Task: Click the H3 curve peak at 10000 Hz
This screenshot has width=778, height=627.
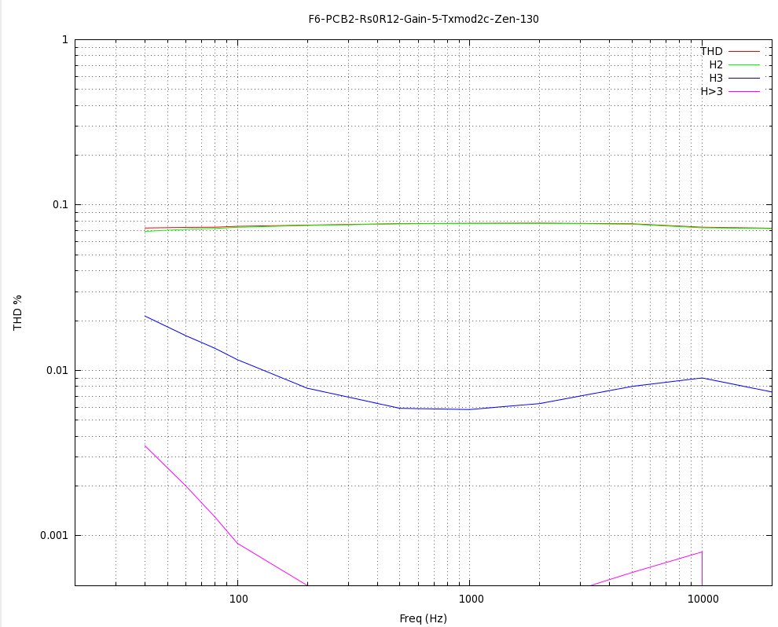Action: [702, 378]
